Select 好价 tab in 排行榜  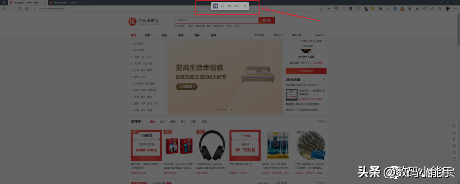[152, 122]
